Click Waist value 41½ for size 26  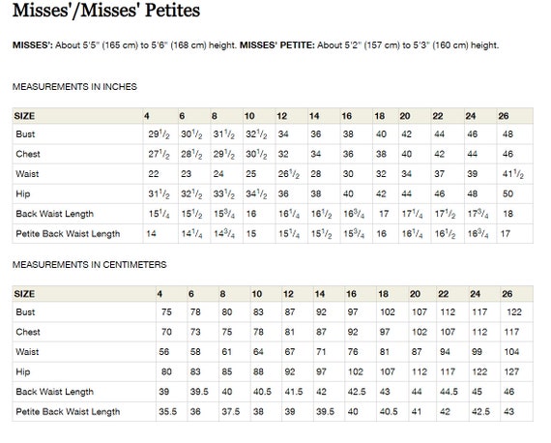513,174
